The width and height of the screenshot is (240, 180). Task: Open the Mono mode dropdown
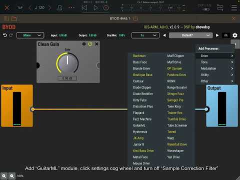click(30, 35)
